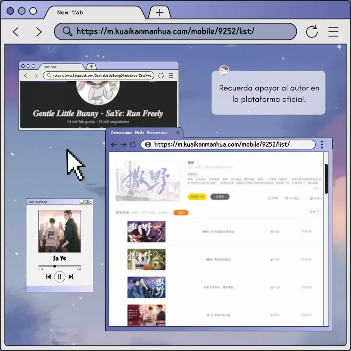Select the Awesome Web Browser tab

[x=144, y=133]
